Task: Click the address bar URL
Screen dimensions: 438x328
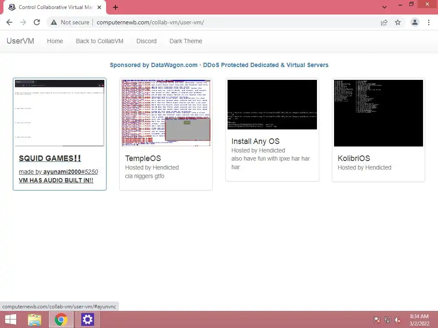Action: 150,22
